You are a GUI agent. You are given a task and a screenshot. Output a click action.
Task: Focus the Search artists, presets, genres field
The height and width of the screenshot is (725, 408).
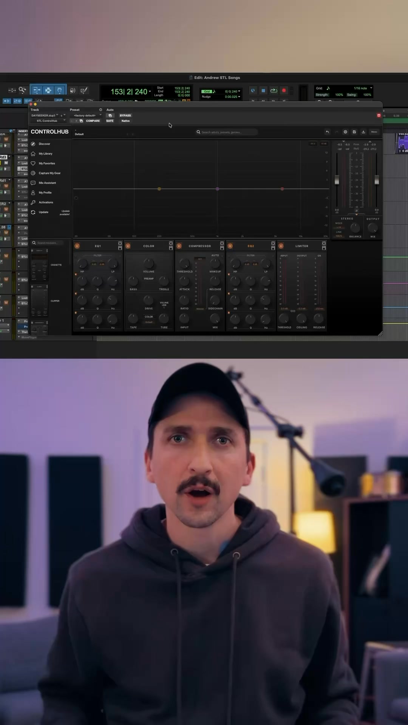tap(227, 132)
